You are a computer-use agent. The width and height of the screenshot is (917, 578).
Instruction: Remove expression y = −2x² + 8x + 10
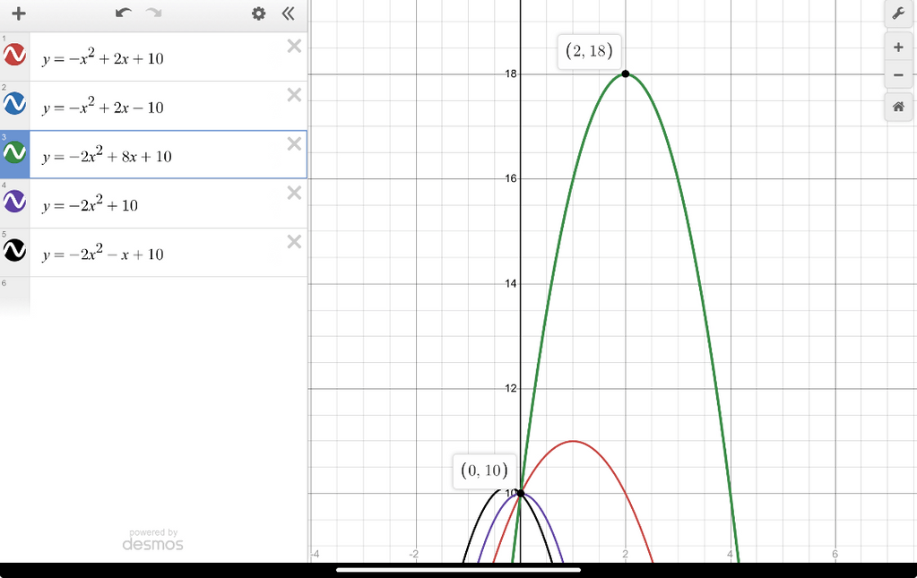point(294,144)
